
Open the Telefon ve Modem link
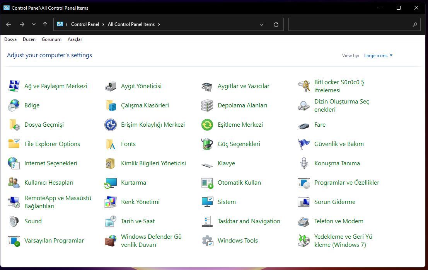point(339,221)
